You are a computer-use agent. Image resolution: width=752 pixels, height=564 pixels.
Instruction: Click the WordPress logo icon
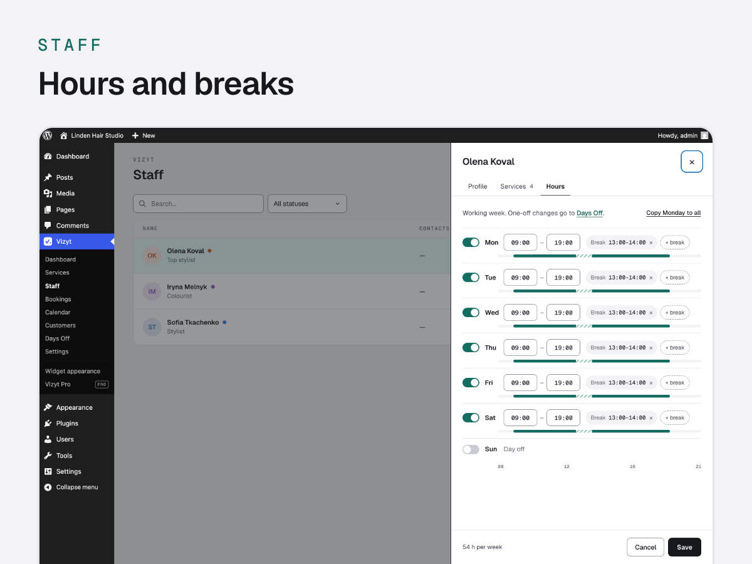coord(48,135)
